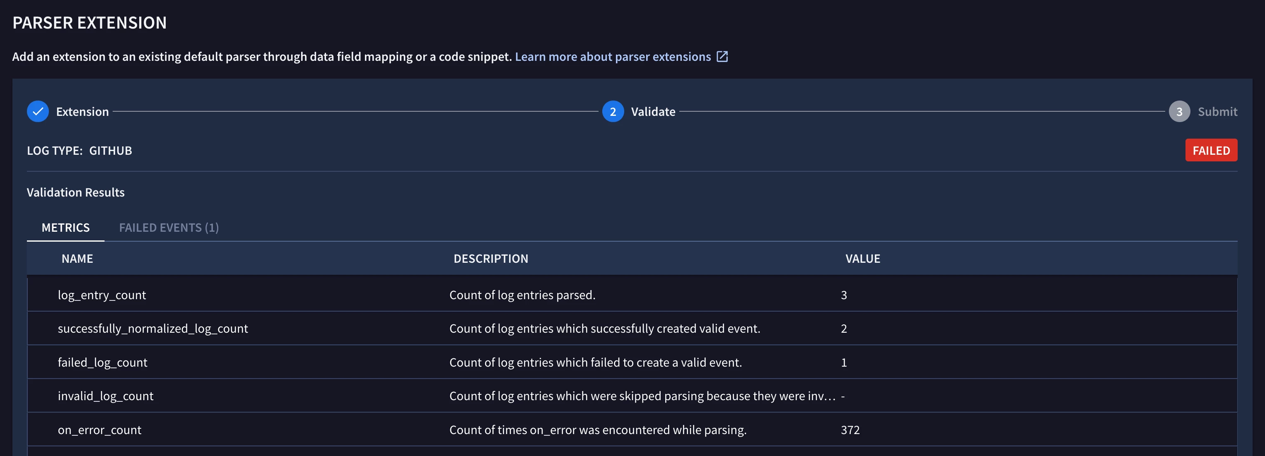Jump to the Submit step label

[x=1217, y=112]
